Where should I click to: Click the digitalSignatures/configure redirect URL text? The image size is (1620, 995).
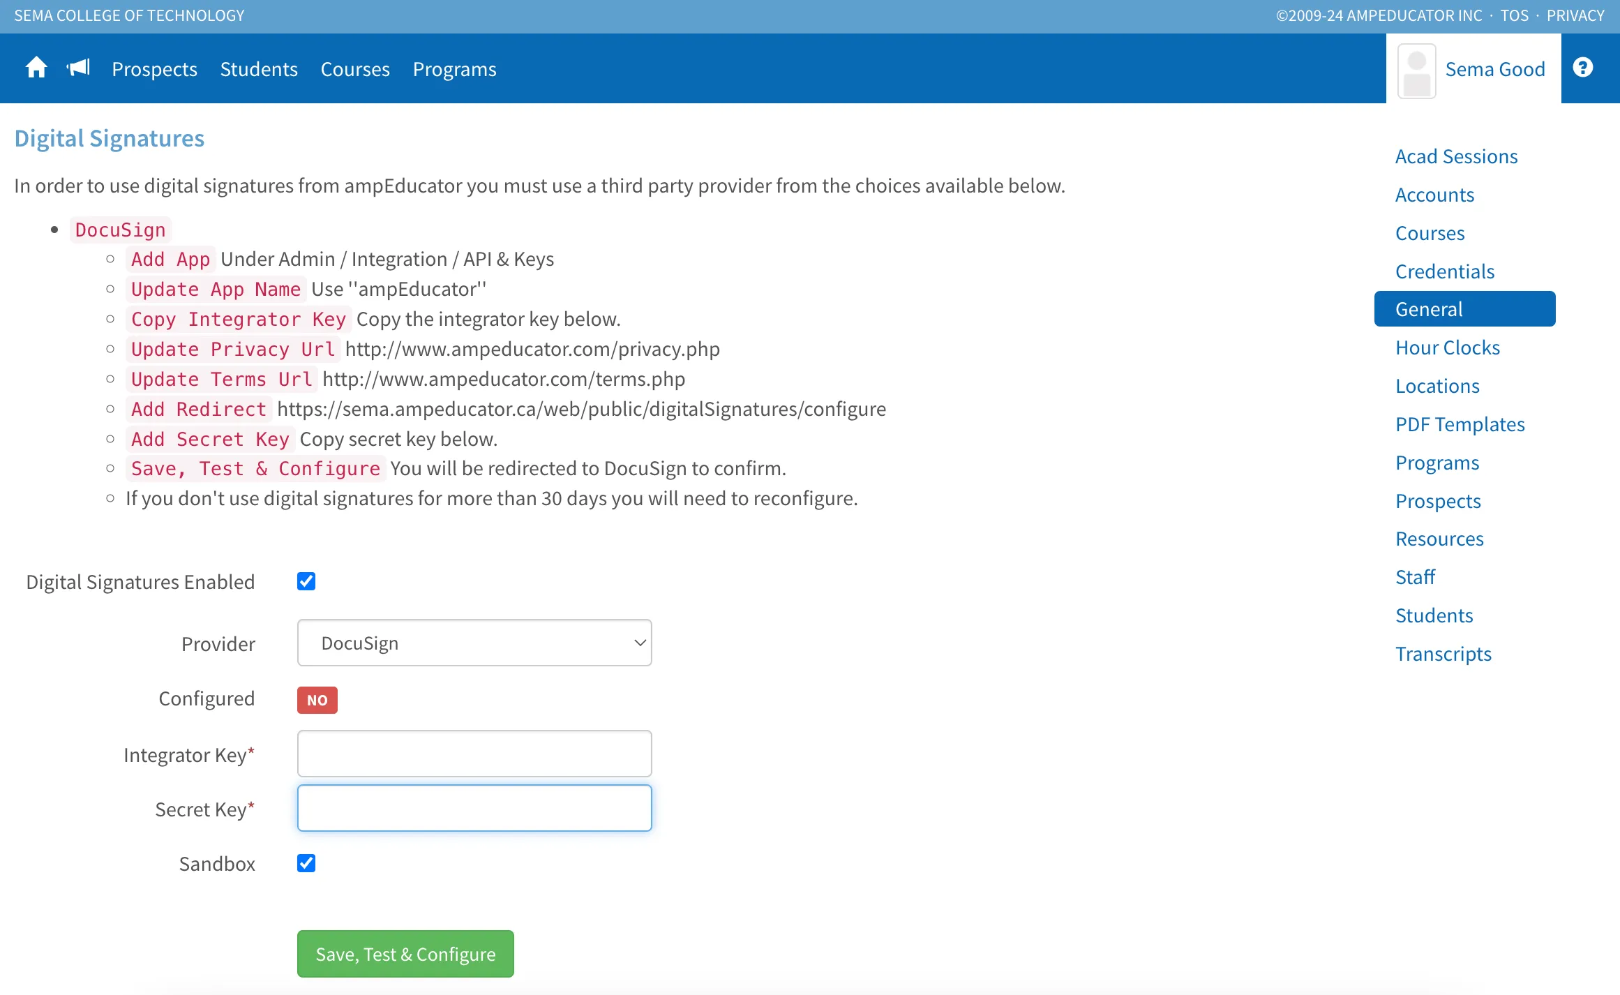click(x=582, y=409)
